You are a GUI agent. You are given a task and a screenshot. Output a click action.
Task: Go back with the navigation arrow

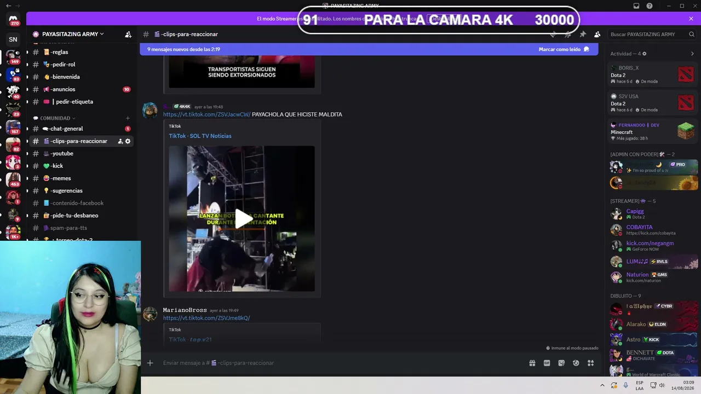coord(8,6)
